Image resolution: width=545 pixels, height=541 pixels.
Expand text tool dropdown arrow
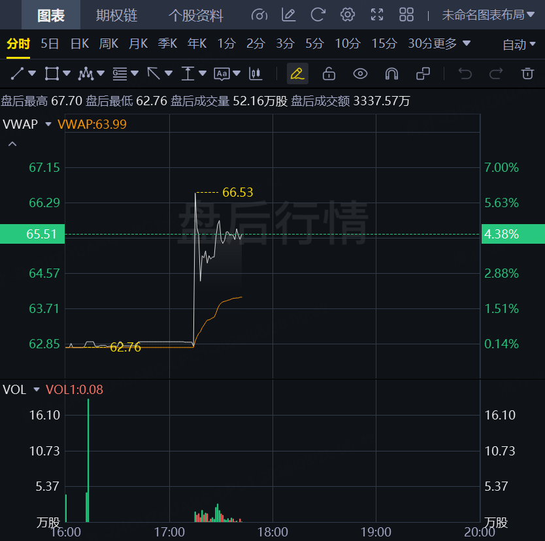[x=237, y=73]
